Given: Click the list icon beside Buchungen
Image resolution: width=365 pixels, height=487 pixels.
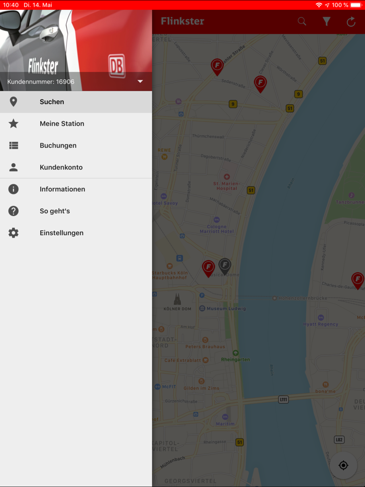Looking at the screenshot, I should point(14,145).
